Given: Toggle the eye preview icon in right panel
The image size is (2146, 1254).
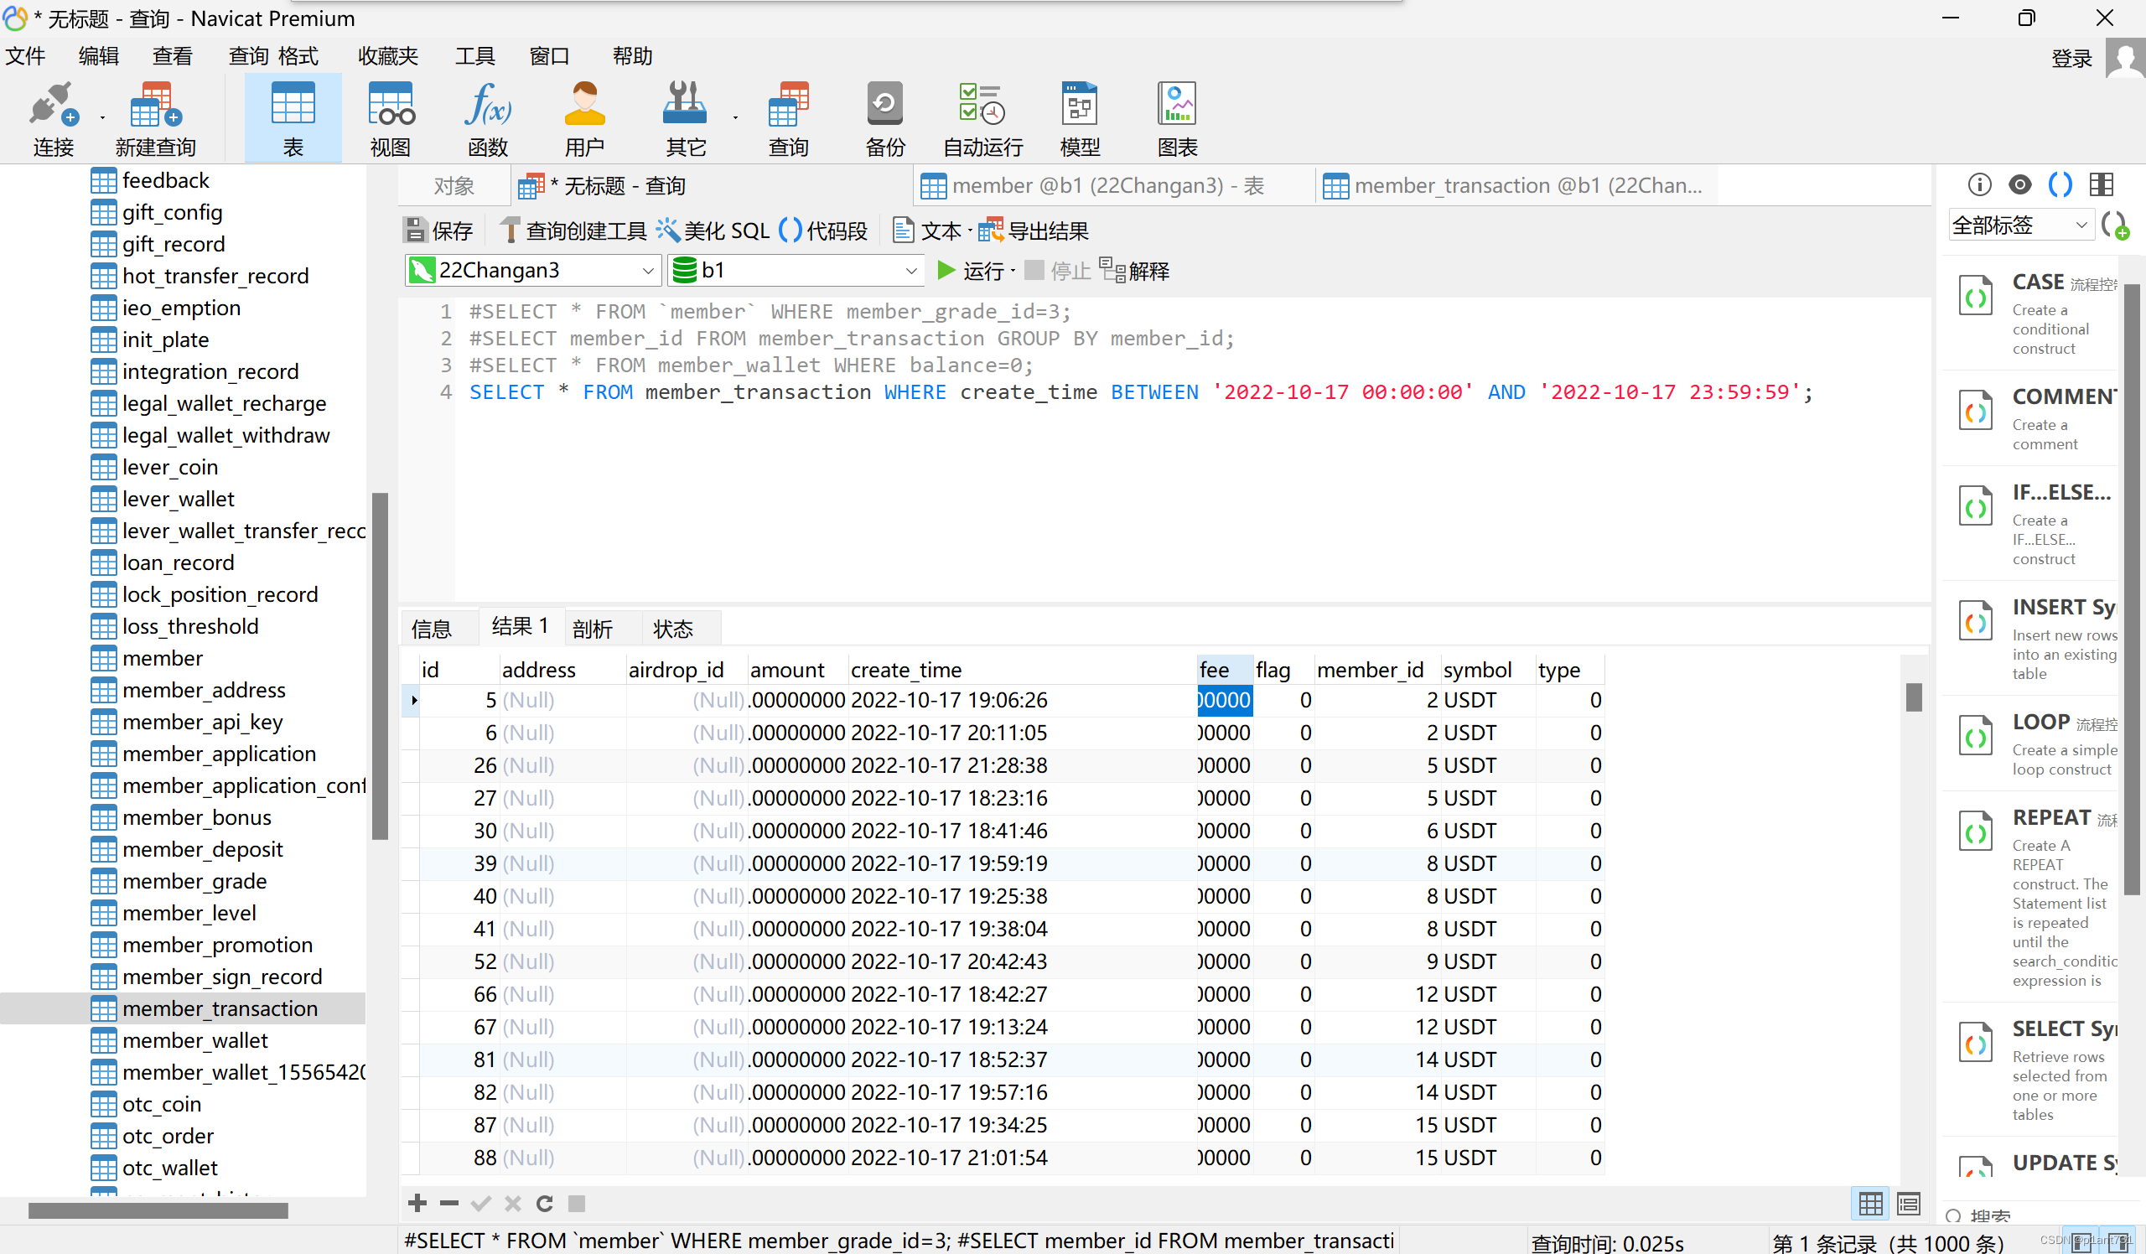Looking at the screenshot, I should pos(2019,184).
